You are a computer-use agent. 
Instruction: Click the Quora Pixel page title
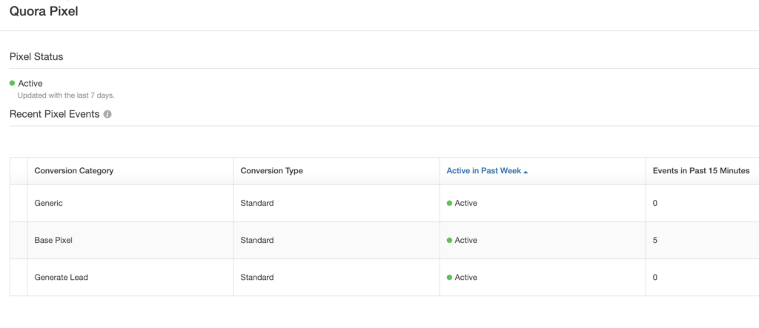tap(44, 11)
